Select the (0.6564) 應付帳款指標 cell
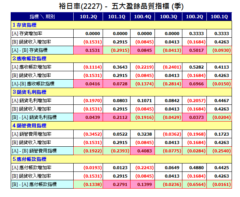The height and width of the screenshot is (197, 240). pos(195,184)
